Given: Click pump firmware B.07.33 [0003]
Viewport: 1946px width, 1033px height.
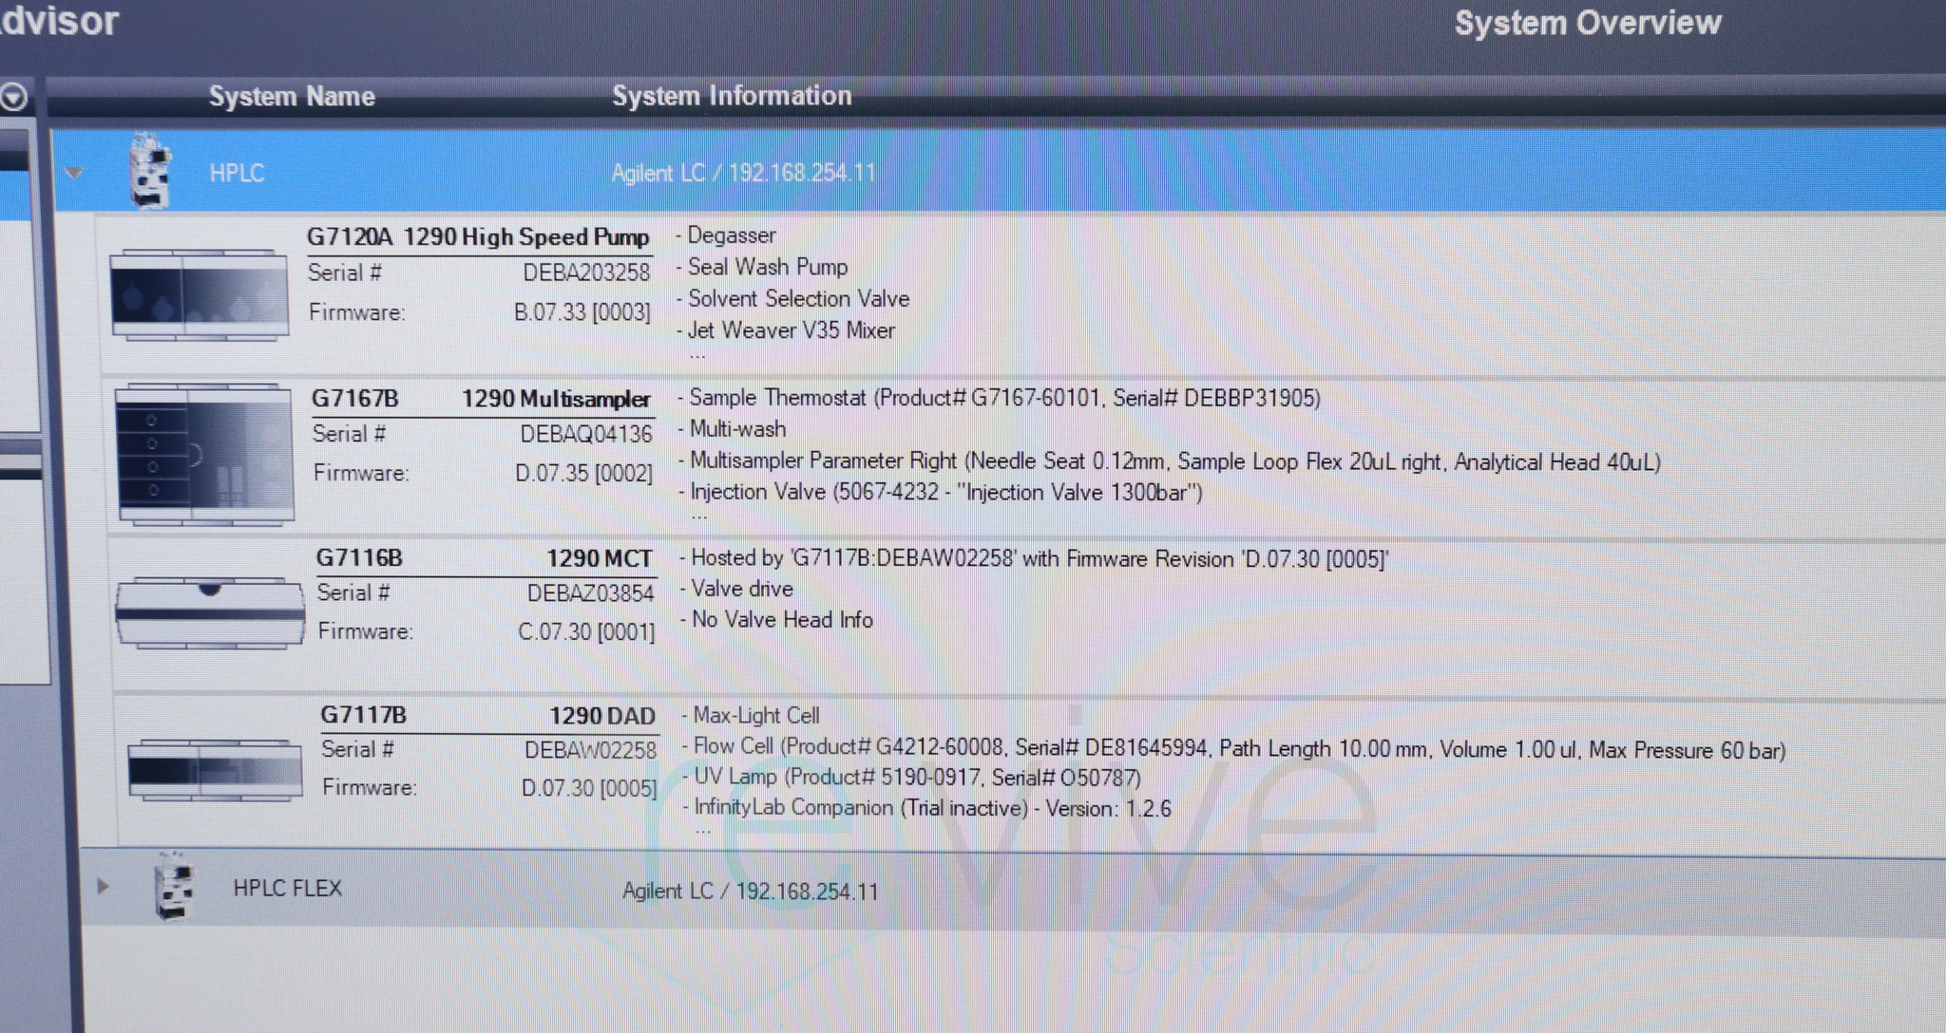Looking at the screenshot, I should click(582, 311).
